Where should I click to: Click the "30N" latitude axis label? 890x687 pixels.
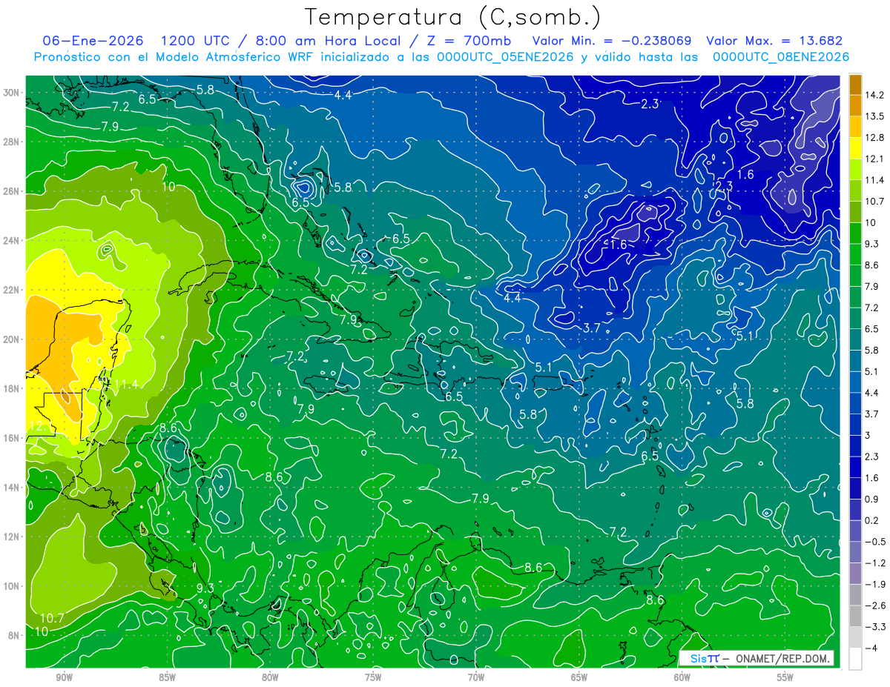click(13, 92)
